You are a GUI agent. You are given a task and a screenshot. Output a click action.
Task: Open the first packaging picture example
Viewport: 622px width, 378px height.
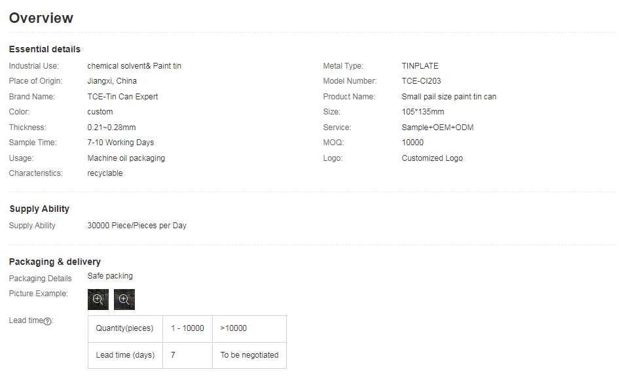98,299
